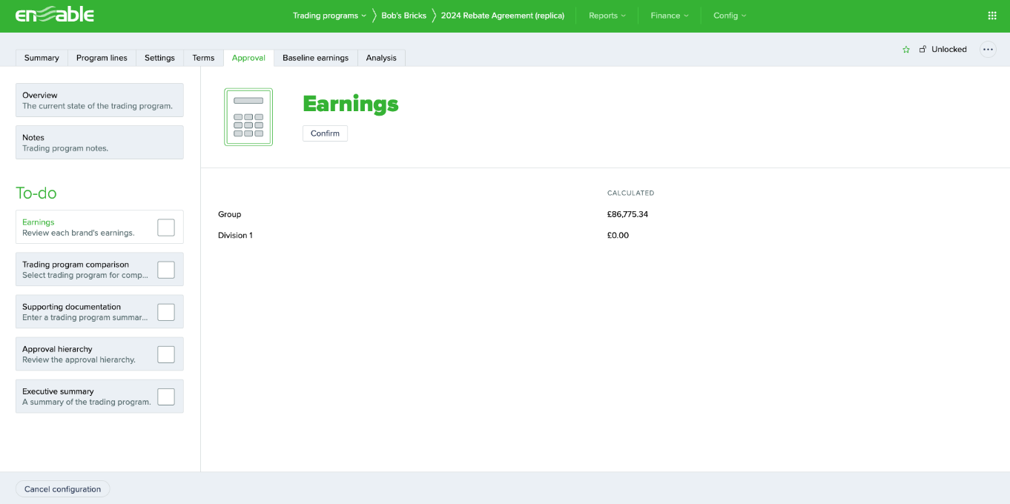Open the three-dot more options menu
The image size is (1010, 504).
coord(988,50)
